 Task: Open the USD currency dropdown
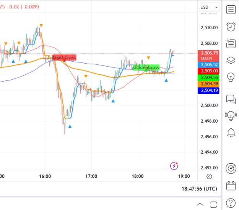pos(209,7)
